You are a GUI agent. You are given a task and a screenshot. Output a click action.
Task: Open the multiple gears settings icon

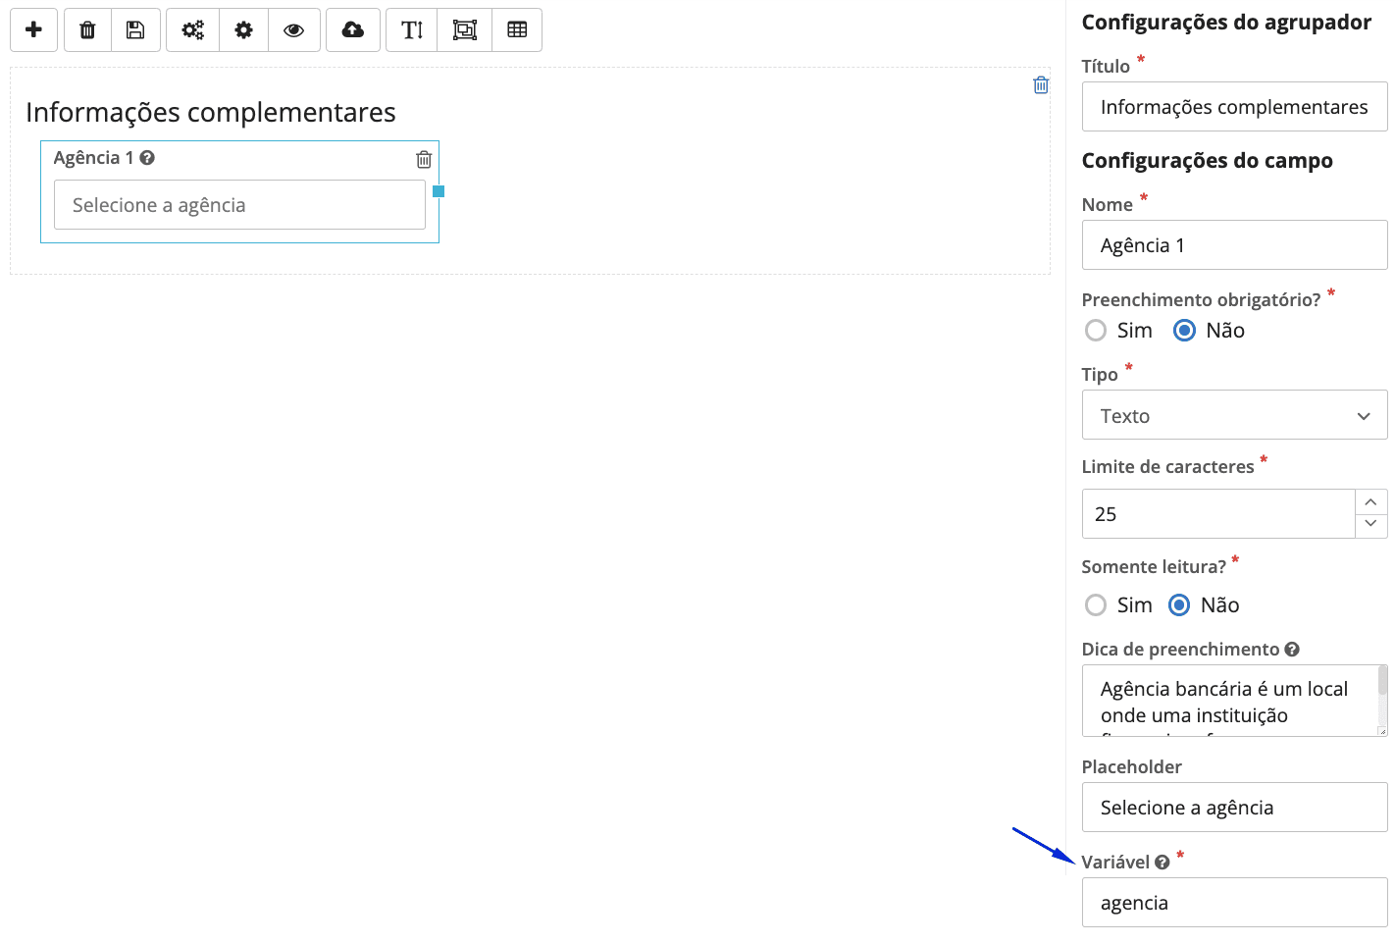point(192,30)
